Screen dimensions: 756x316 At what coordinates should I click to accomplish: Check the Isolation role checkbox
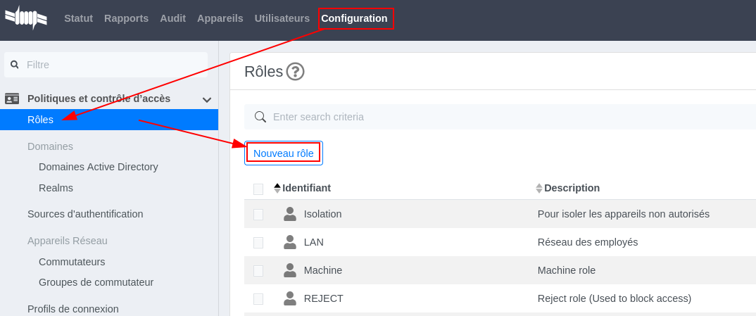(258, 215)
